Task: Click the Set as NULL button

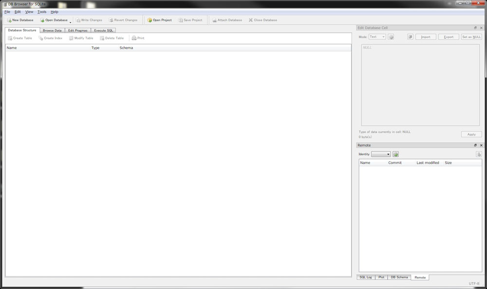Action: pos(471,37)
